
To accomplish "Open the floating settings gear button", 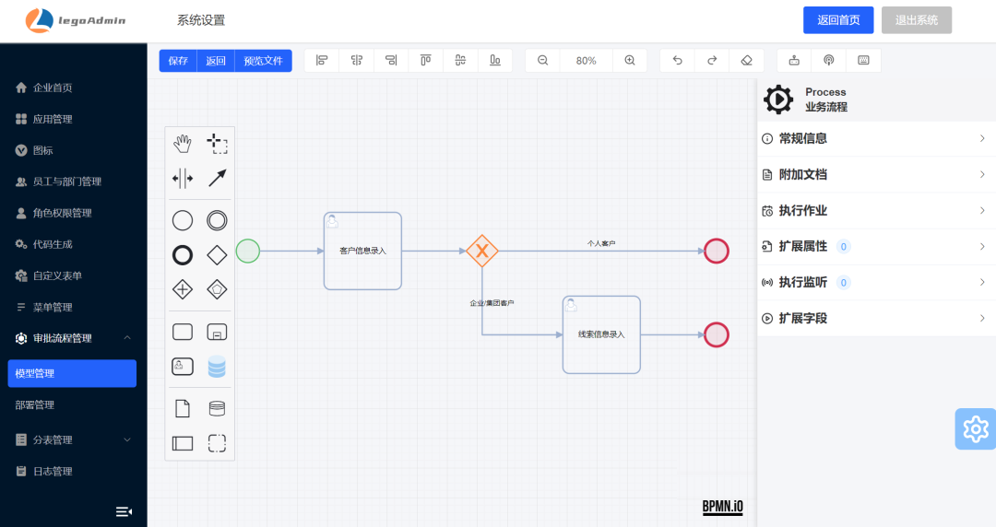I will (x=975, y=429).
